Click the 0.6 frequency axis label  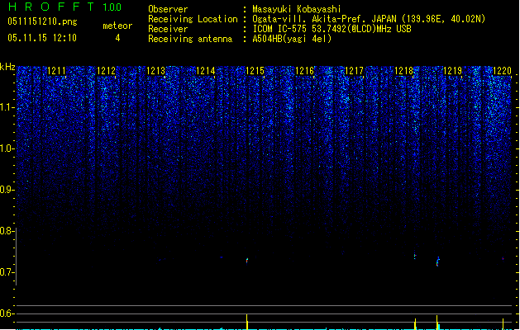point(7,313)
